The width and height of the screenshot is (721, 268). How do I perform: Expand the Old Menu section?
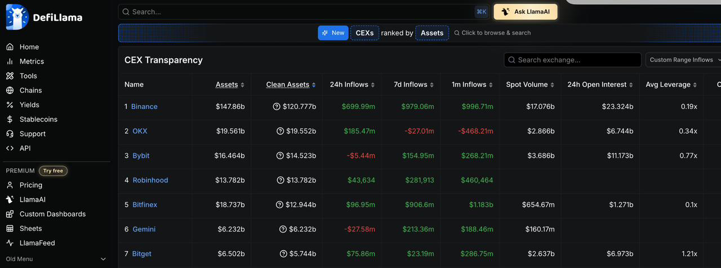[x=103, y=259]
